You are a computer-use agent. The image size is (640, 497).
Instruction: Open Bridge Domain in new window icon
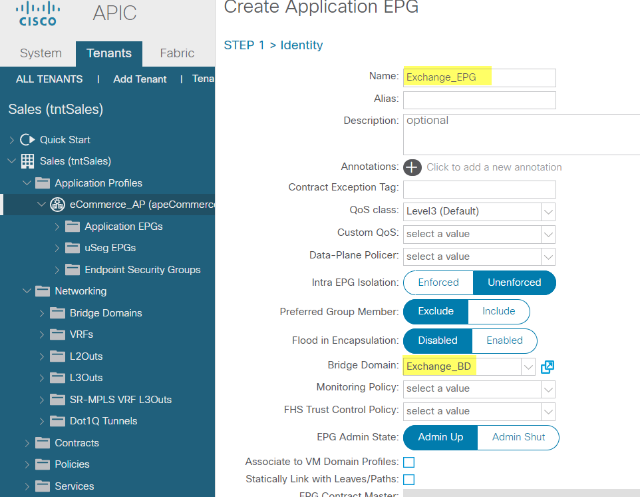click(548, 367)
